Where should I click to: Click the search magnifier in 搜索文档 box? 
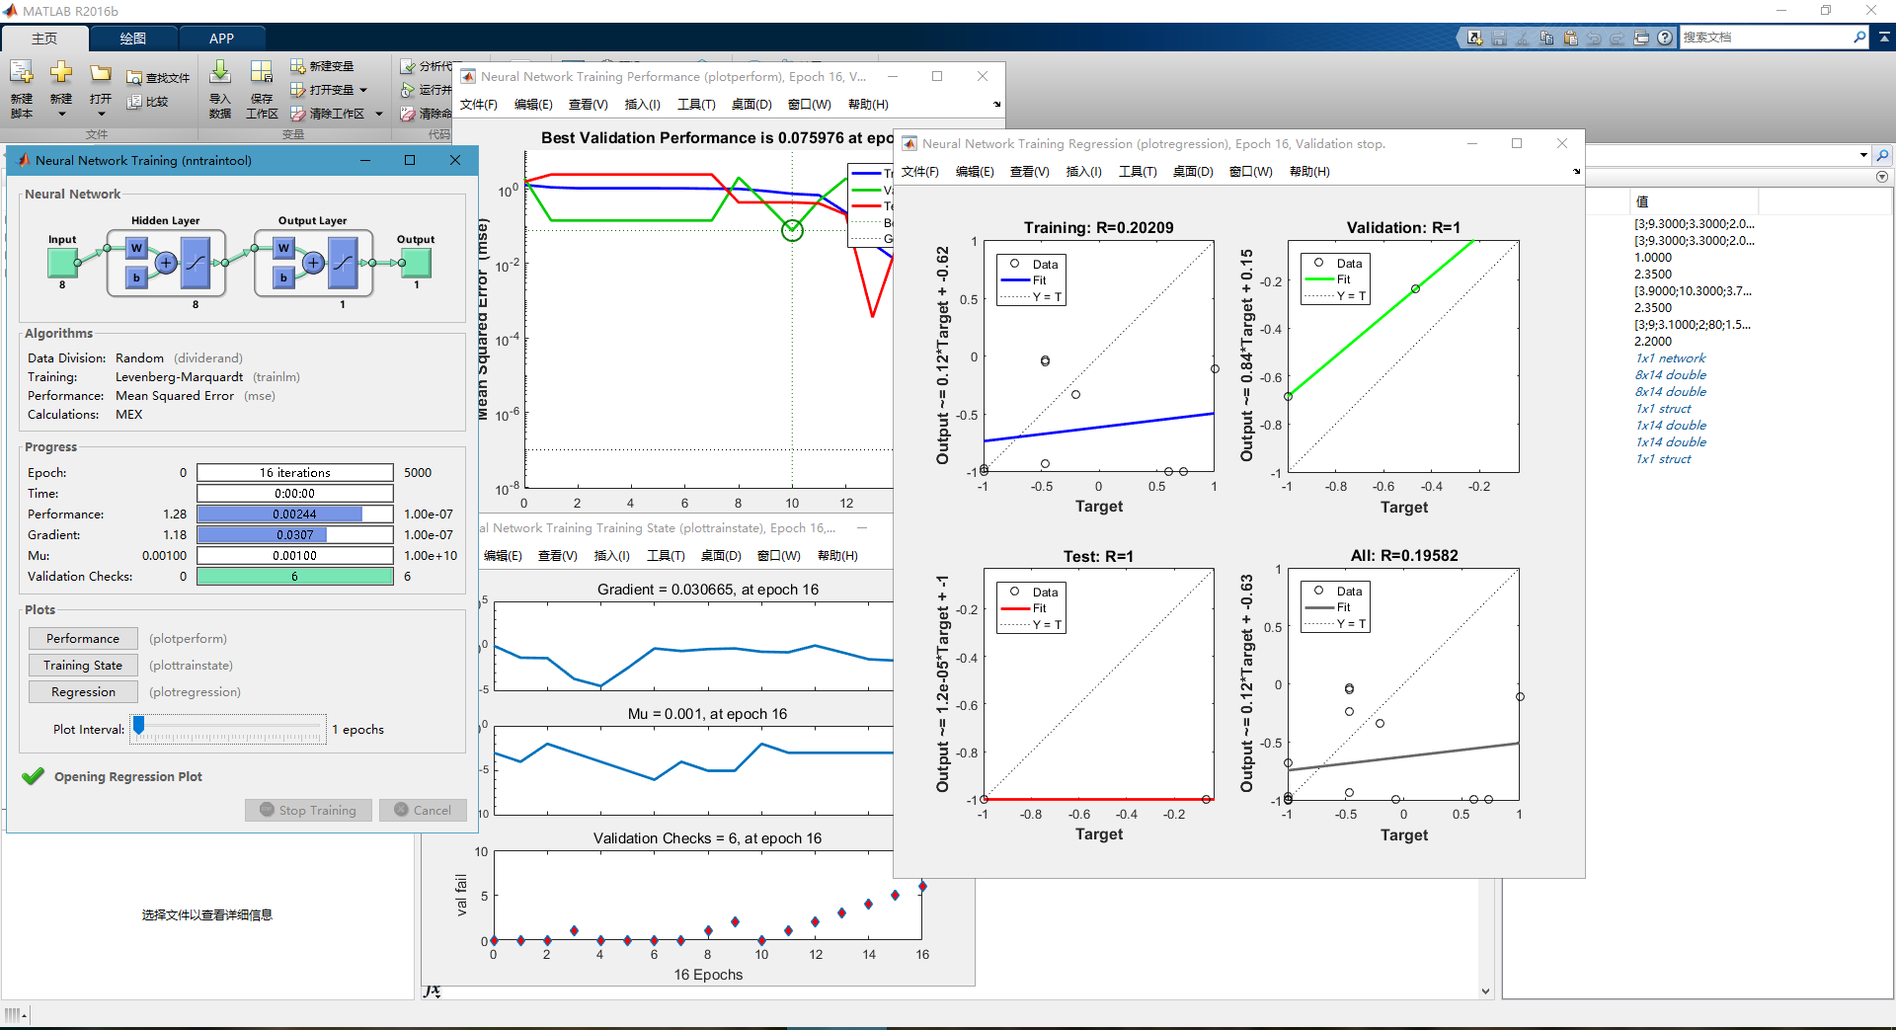(x=1860, y=37)
